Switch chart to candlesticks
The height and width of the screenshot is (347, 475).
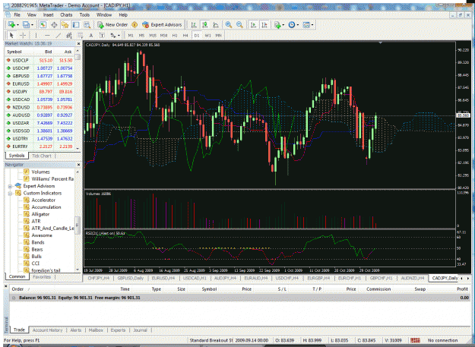click(x=204, y=25)
